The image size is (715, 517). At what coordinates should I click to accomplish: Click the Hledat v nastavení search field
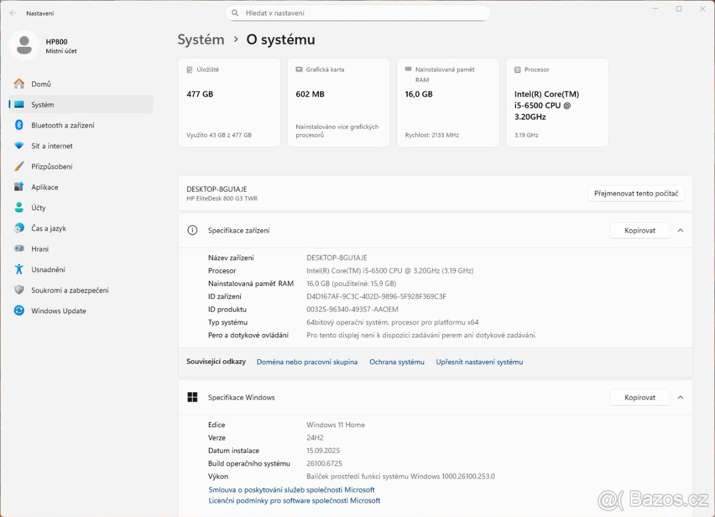click(x=357, y=13)
